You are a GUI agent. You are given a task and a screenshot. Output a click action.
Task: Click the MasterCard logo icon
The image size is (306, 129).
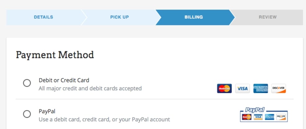[224, 88]
